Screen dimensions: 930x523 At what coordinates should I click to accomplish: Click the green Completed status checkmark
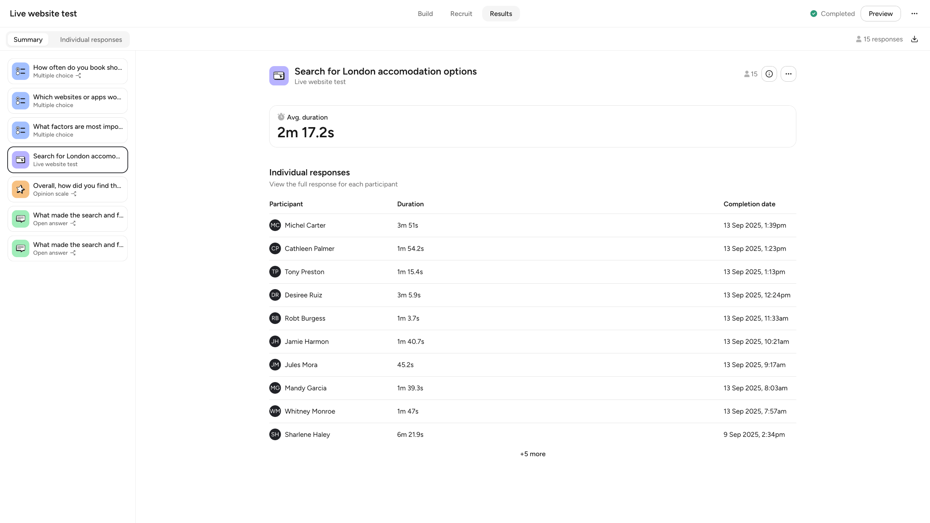814,14
